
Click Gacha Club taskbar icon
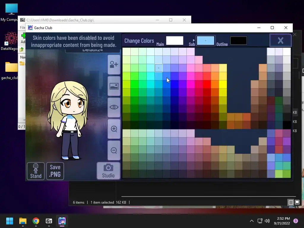[x=62, y=221]
